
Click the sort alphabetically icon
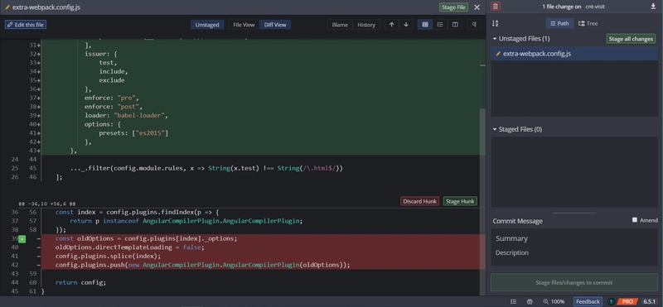pos(496,24)
